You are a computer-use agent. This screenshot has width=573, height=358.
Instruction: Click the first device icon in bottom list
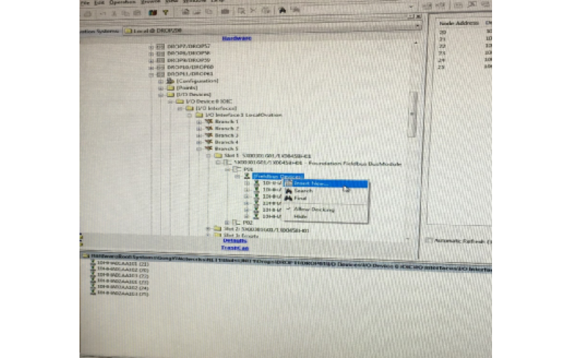pyautogui.click(x=92, y=264)
